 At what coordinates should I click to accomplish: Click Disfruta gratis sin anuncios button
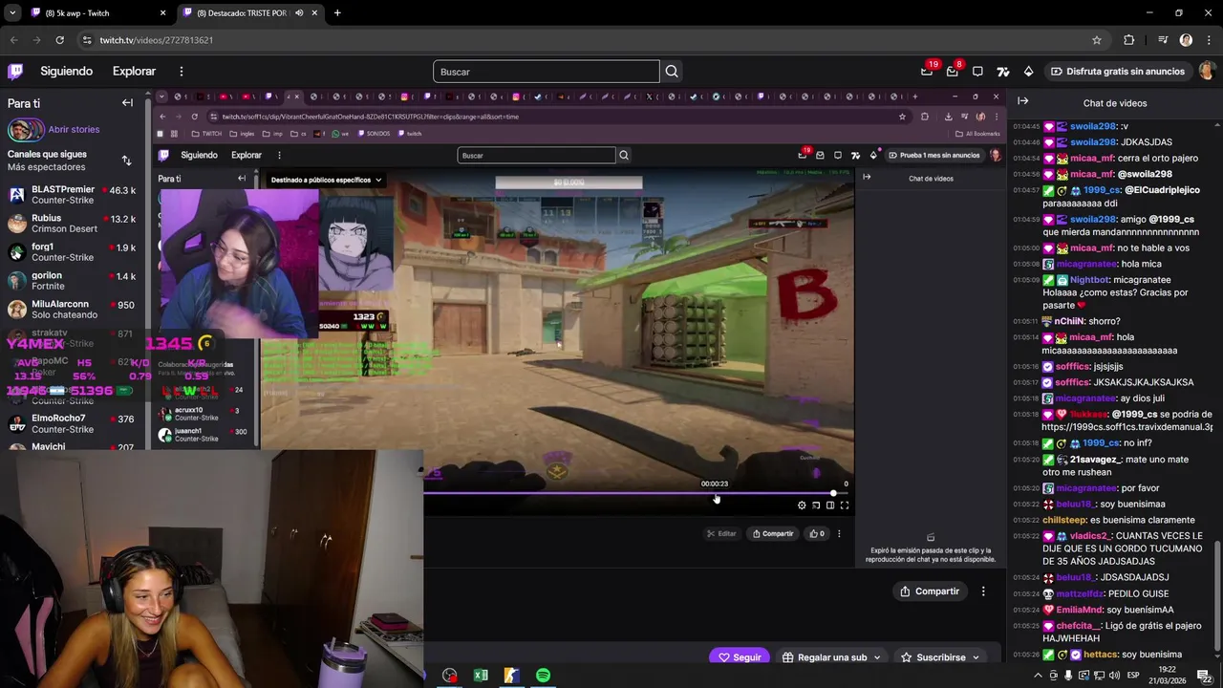[x=1117, y=72]
